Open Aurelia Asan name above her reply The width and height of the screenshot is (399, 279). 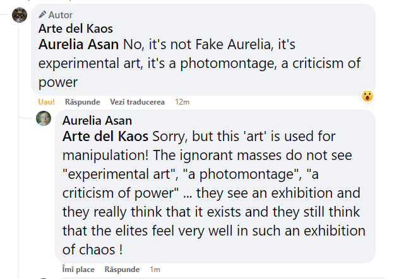[x=97, y=121]
